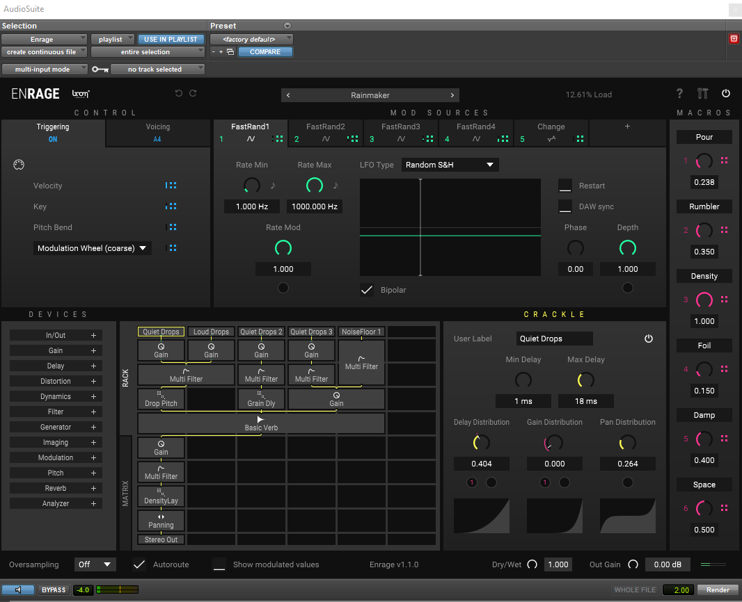
Task: Expand the Modulation Wheel (coarse) dropdown
Action: point(92,248)
